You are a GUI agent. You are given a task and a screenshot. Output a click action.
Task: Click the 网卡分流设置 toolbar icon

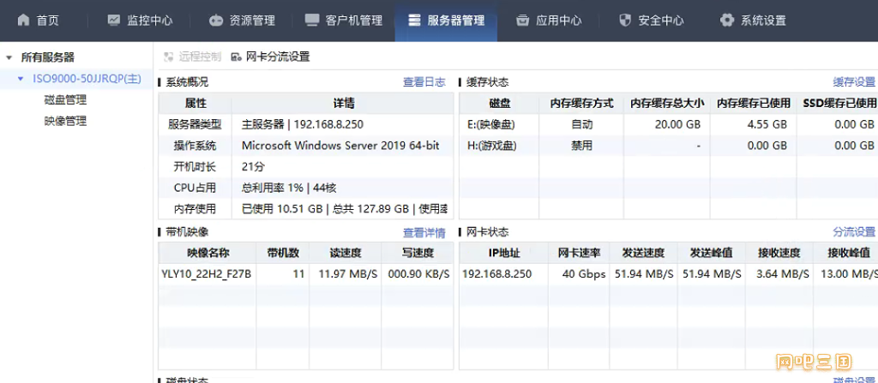(237, 57)
